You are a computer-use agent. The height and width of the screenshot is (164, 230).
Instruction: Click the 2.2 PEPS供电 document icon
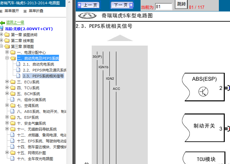18,70
